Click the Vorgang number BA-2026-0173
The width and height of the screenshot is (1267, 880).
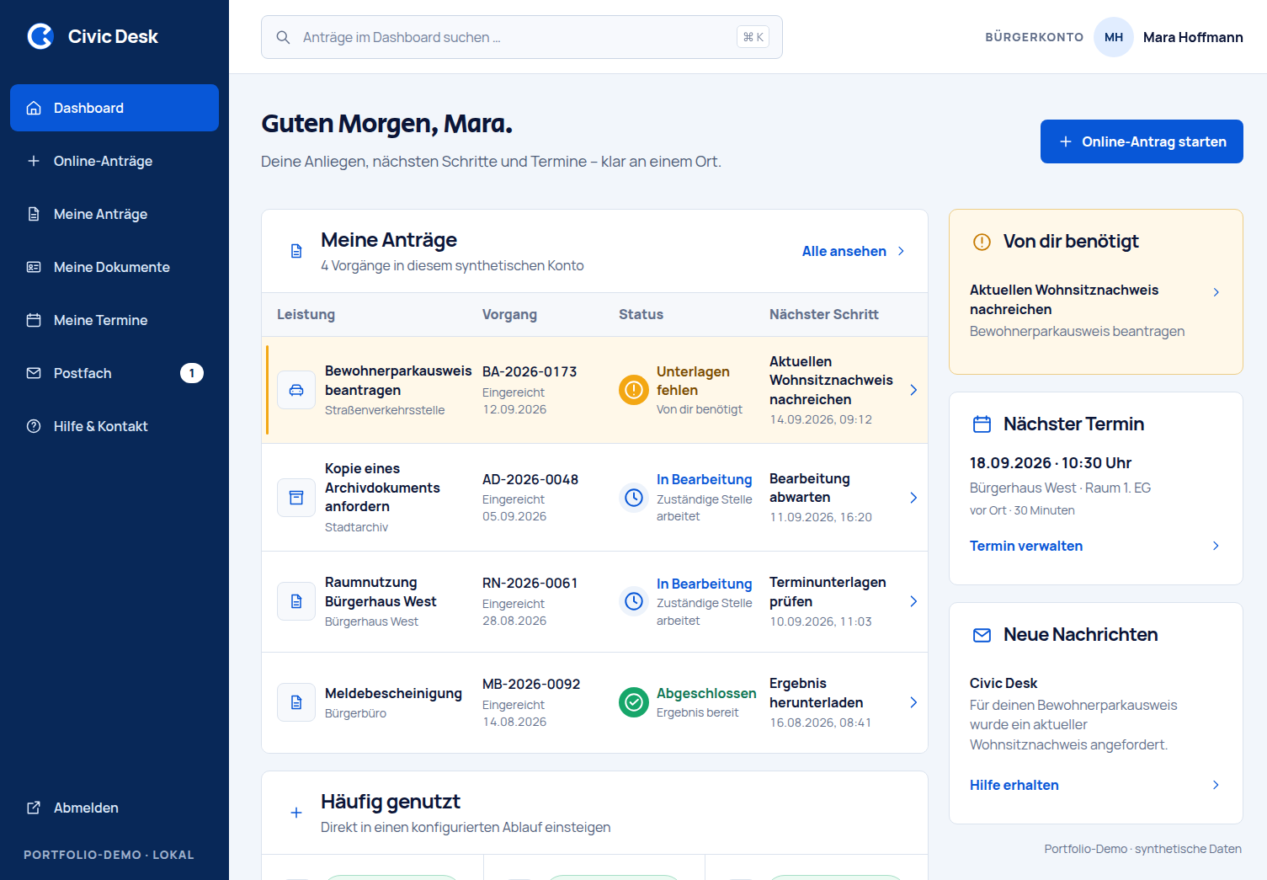[530, 371]
